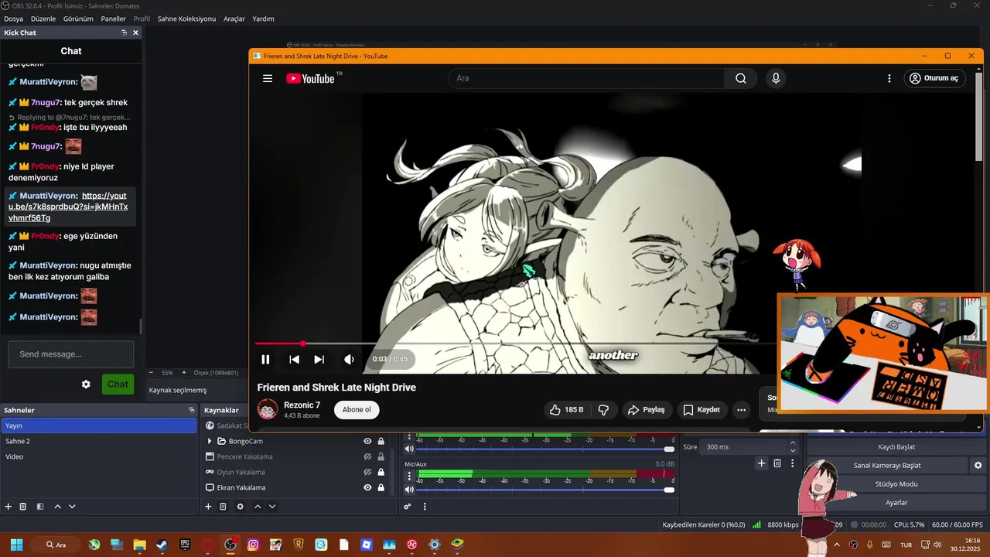The width and height of the screenshot is (990, 557).
Task: Float the Kick Chat dock panel
Action: [x=124, y=32]
